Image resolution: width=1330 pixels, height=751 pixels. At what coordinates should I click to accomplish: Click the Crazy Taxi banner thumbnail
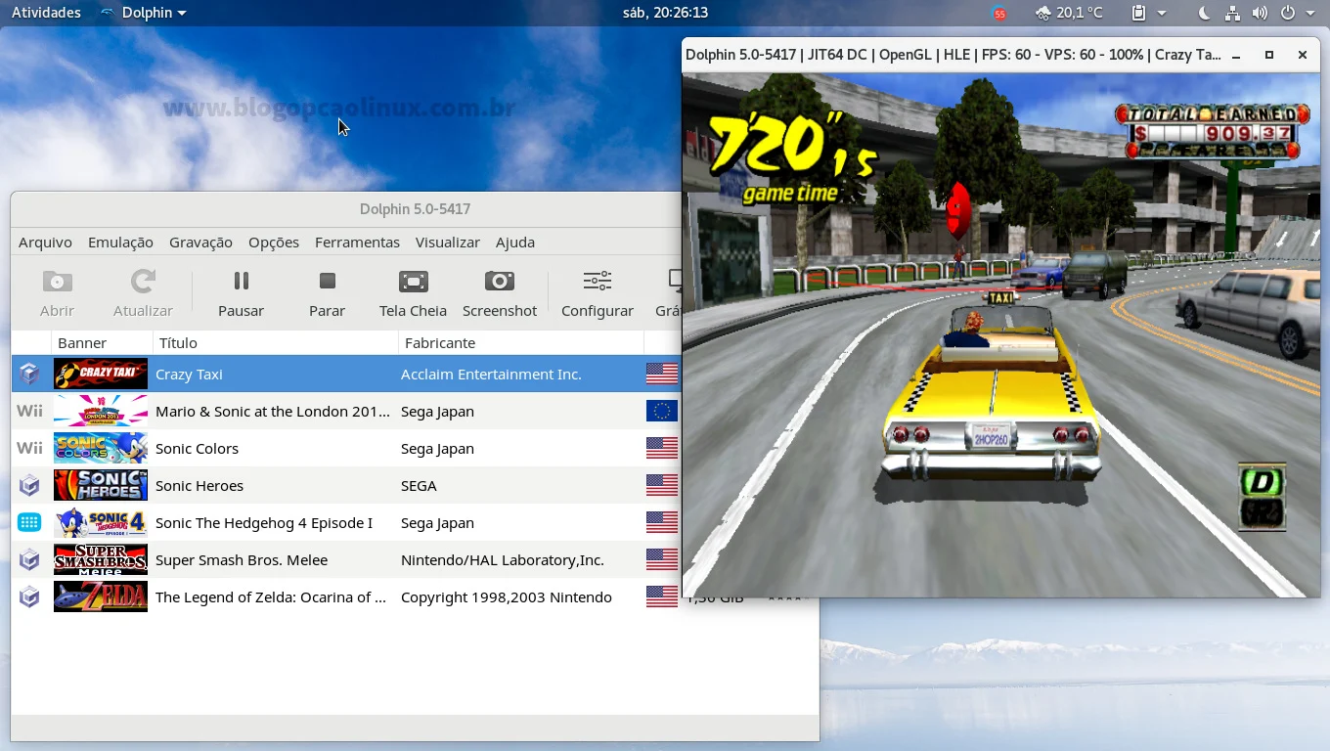point(101,374)
